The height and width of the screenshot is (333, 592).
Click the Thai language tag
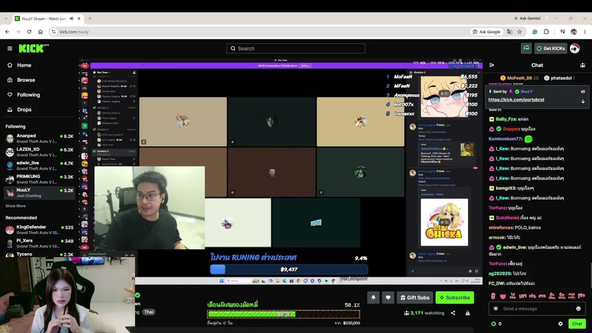[x=148, y=312]
